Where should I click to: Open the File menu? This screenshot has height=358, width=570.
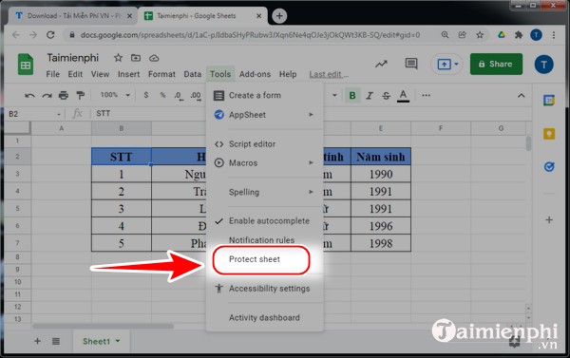click(x=52, y=74)
